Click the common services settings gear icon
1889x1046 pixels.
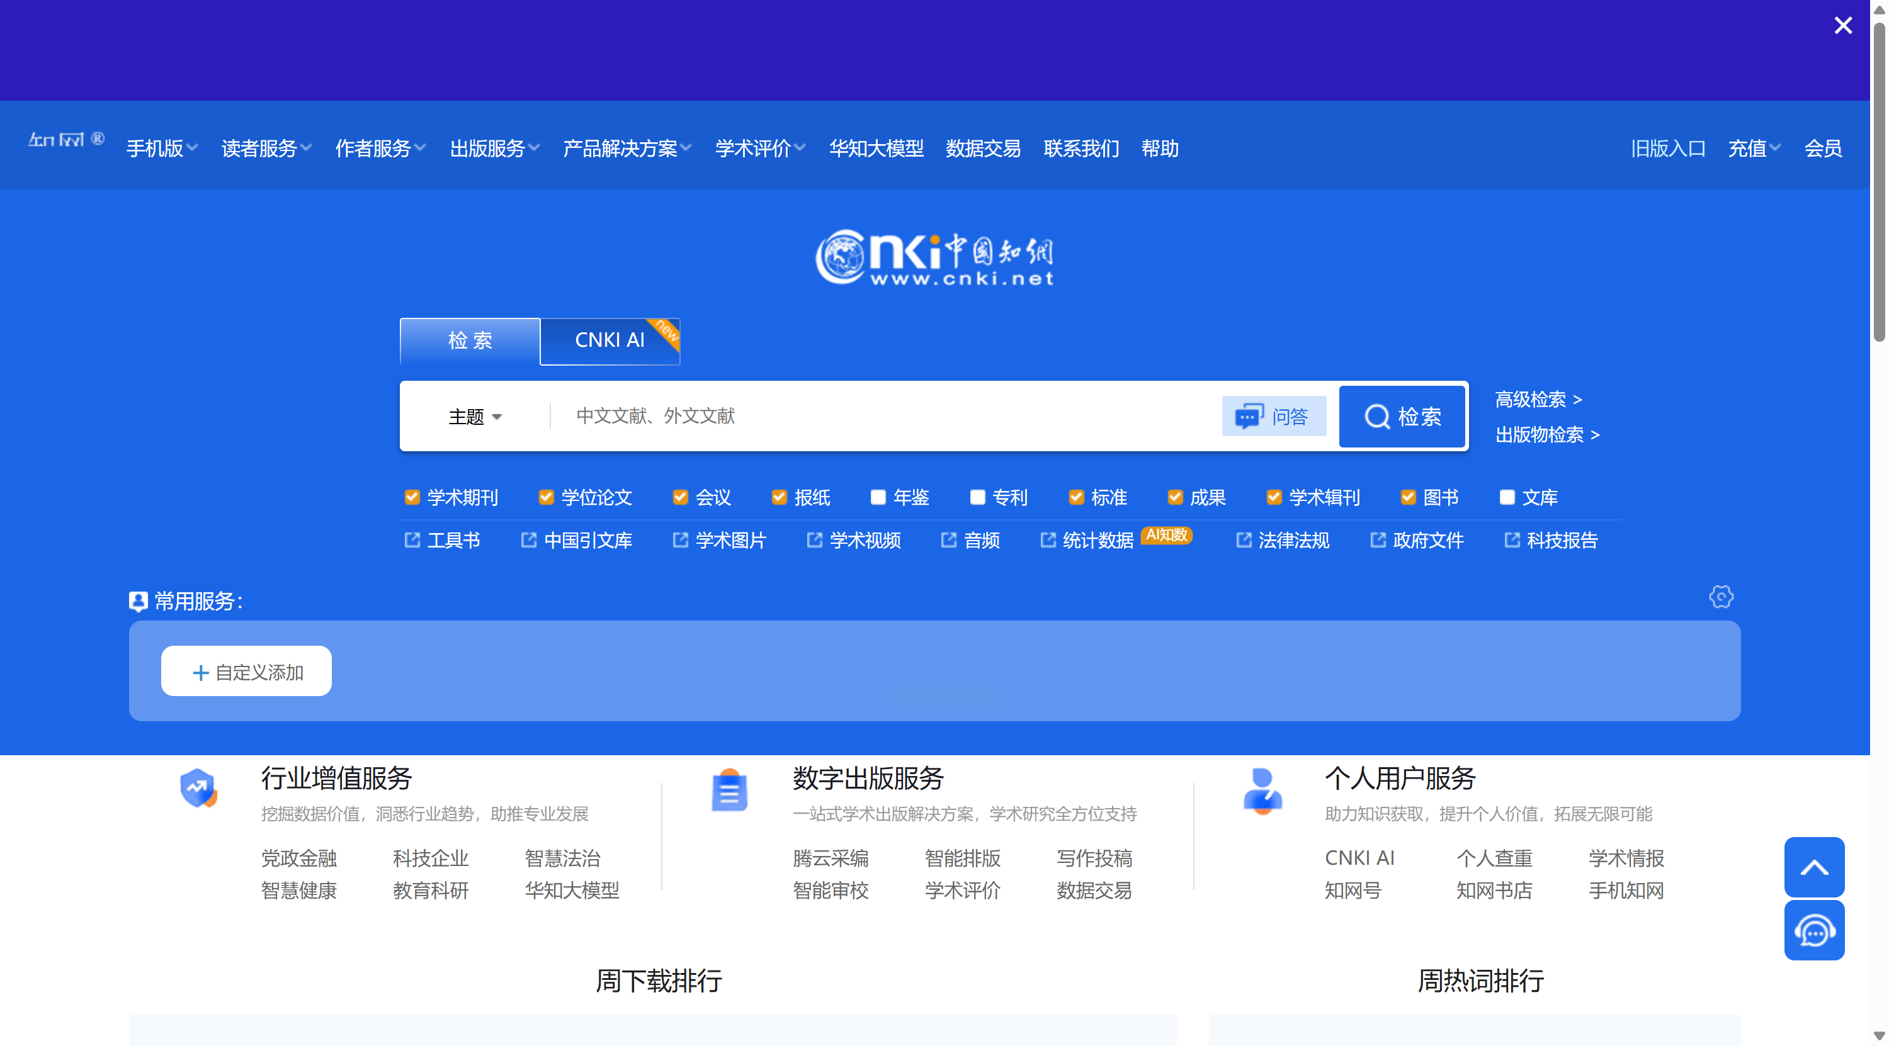click(x=1721, y=597)
